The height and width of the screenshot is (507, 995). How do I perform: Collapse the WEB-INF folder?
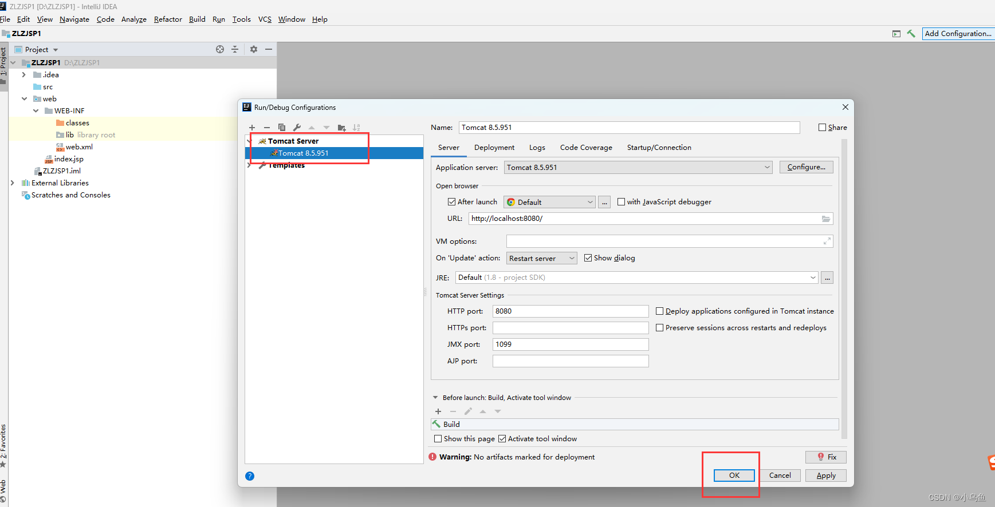coord(36,111)
